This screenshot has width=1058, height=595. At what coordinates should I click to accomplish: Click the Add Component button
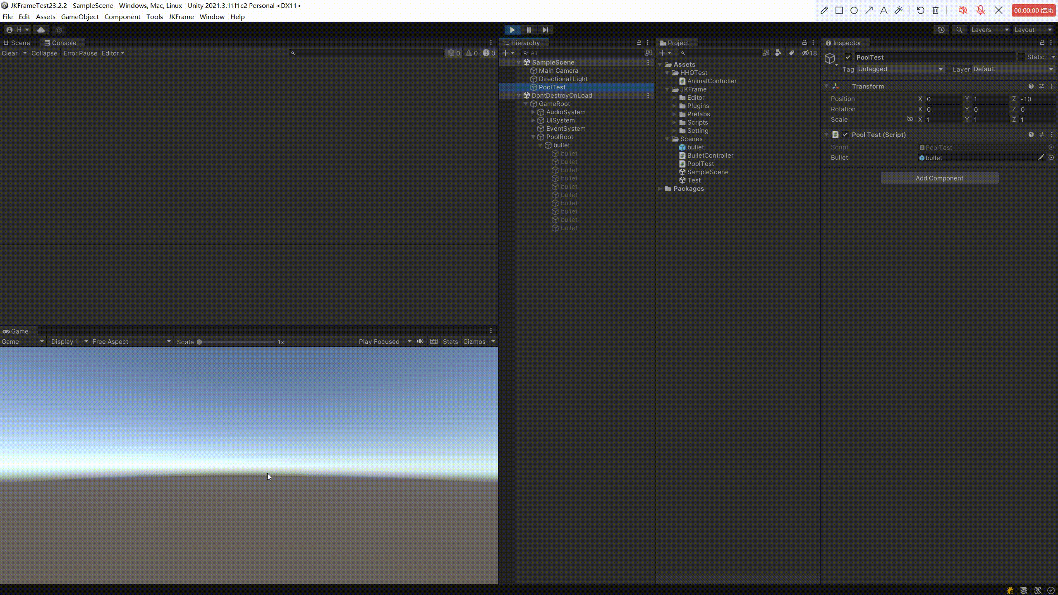tap(939, 178)
